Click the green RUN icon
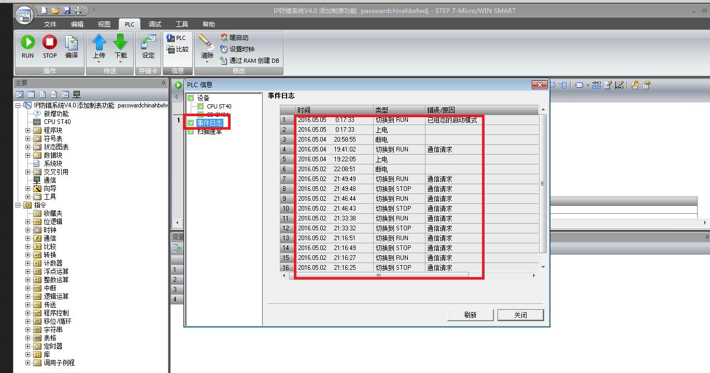Viewport: 710px width, 373px height. tap(27, 43)
